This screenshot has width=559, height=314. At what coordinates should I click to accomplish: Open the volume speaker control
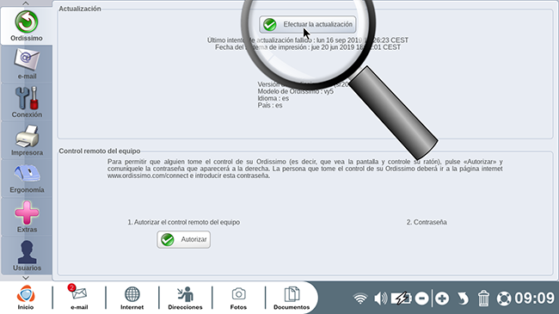click(x=380, y=299)
